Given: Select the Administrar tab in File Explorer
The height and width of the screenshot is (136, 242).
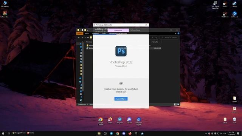Looking at the screenshot, I should pos(118,30).
